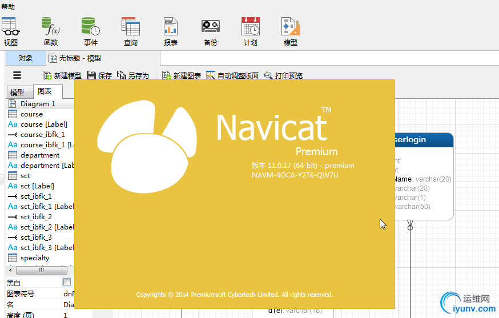The height and width of the screenshot is (318, 499).
Task: Select Diagram 1 in the tree
Action: [41, 104]
